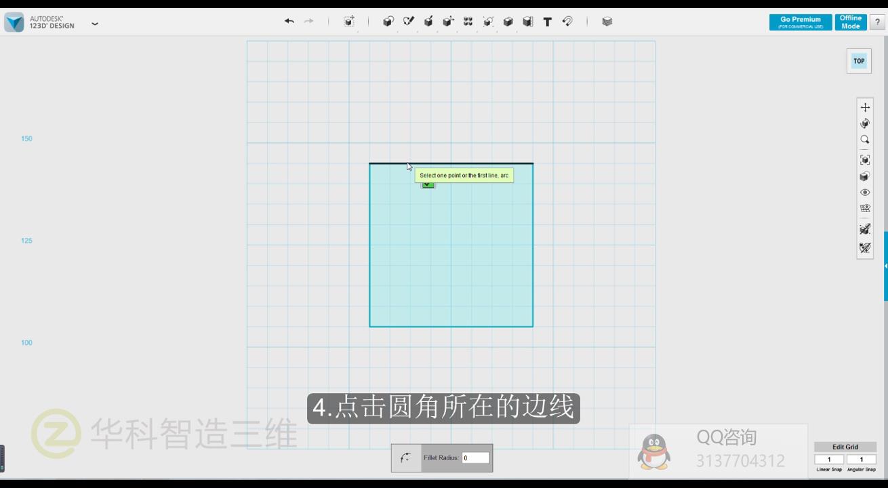This screenshot has width=888, height=488.
Task: Select the Text tool
Action: (548, 22)
